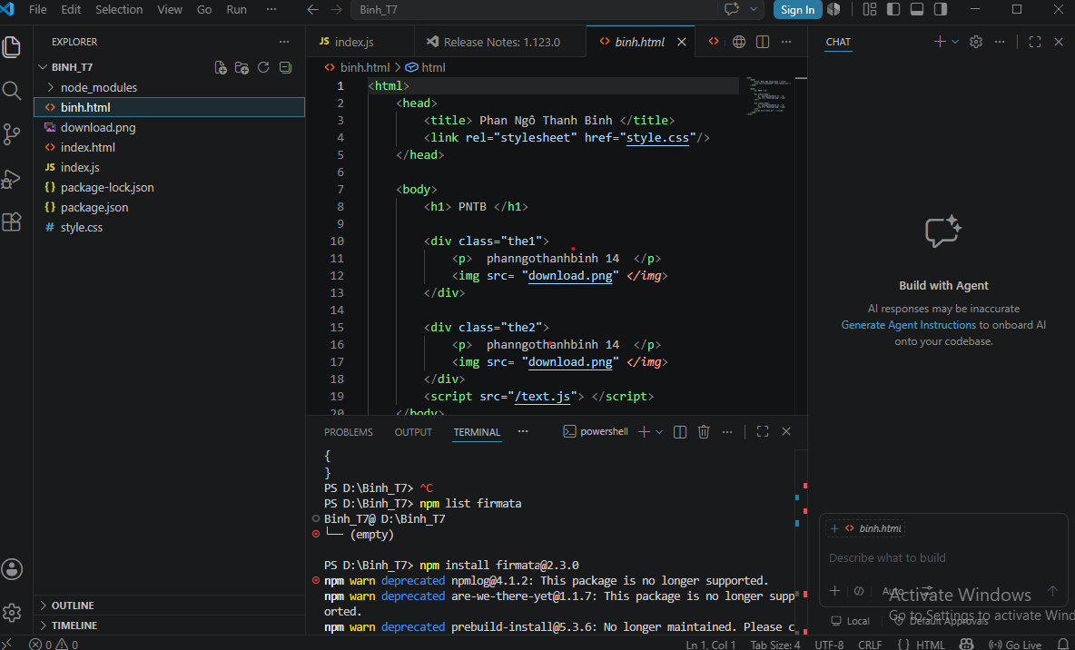1075x650 pixels.
Task: Open the new terminal launch profile dropdown
Action: coord(659,431)
